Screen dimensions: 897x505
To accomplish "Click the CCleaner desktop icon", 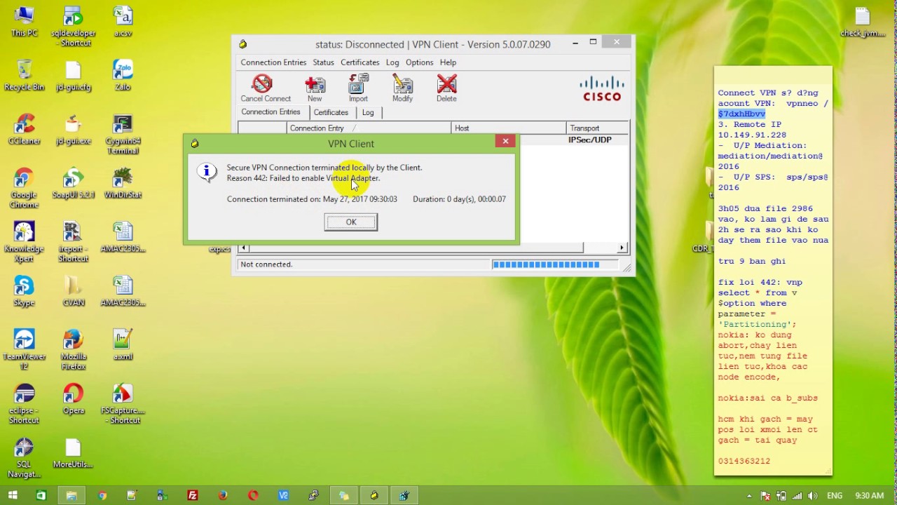I will coord(24,129).
